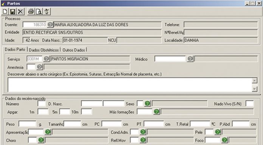Image resolution: width=263 pixels, height=145 pixels.
Task: Open the Foco green lookup button
Action: coord(224,140)
